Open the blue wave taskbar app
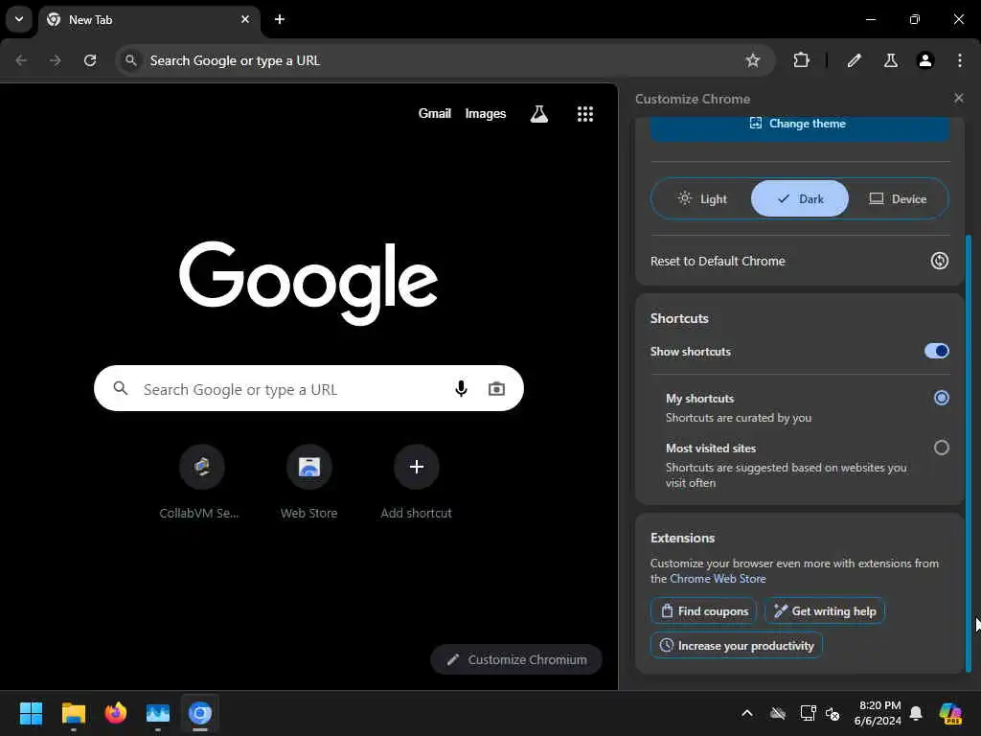The image size is (981, 736). [158, 713]
